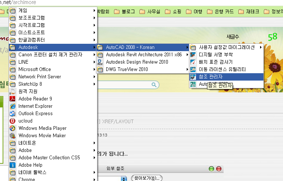Expand the DWG TrueView 2010 submenu arrow
283x181 pixels.
(187, 69)
